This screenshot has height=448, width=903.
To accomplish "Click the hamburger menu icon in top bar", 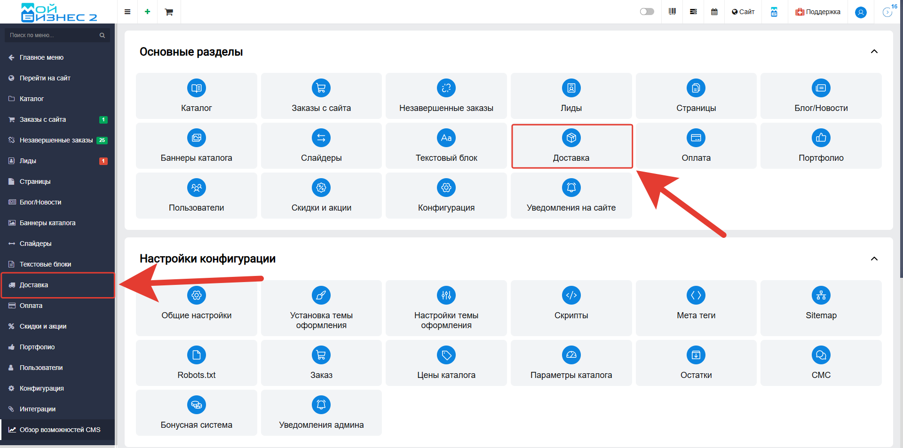I will [127, 12].
